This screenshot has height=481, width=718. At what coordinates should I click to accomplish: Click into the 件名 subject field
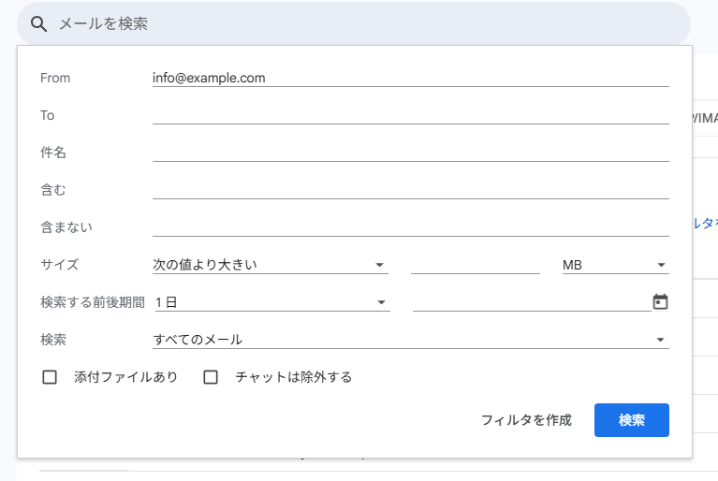point(410,153)
